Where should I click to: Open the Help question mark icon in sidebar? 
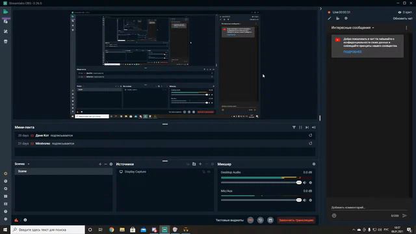point(6,211)
